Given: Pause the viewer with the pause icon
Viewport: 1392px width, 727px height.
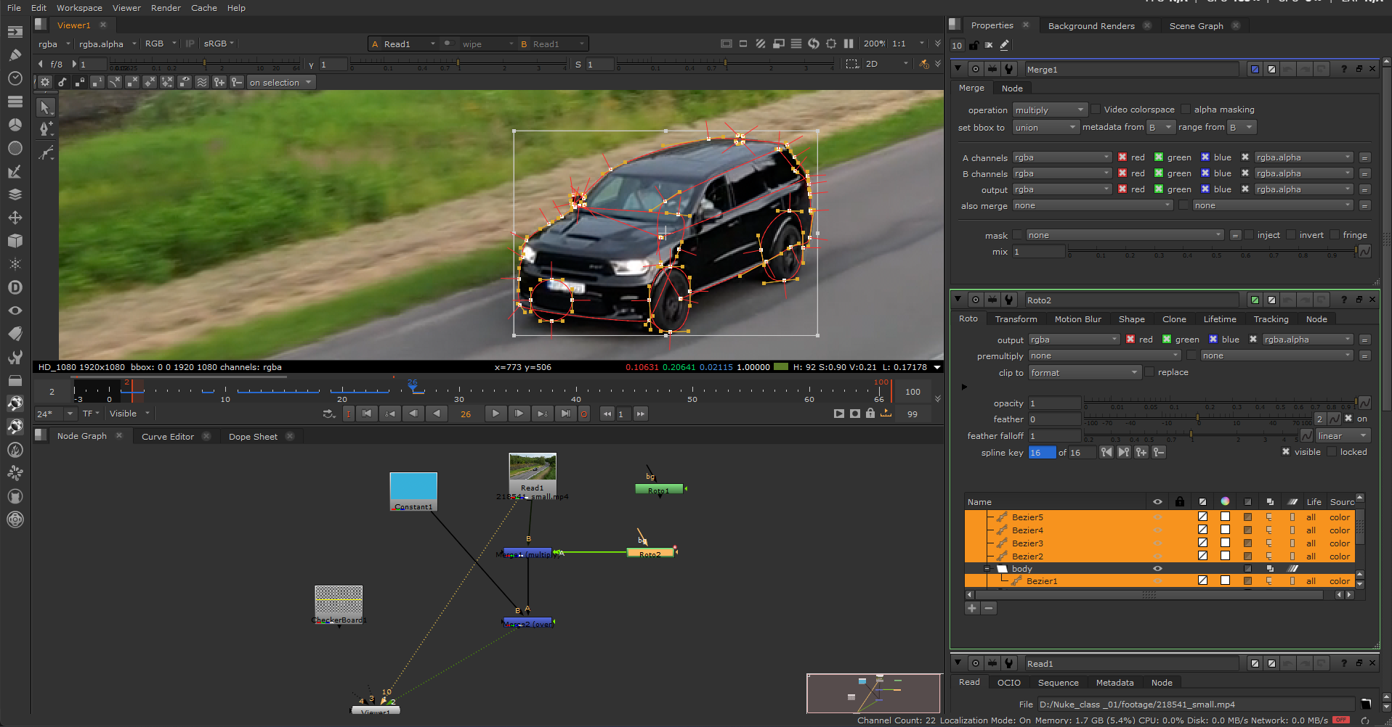Looking at the screenshot, I should [848, 44].
